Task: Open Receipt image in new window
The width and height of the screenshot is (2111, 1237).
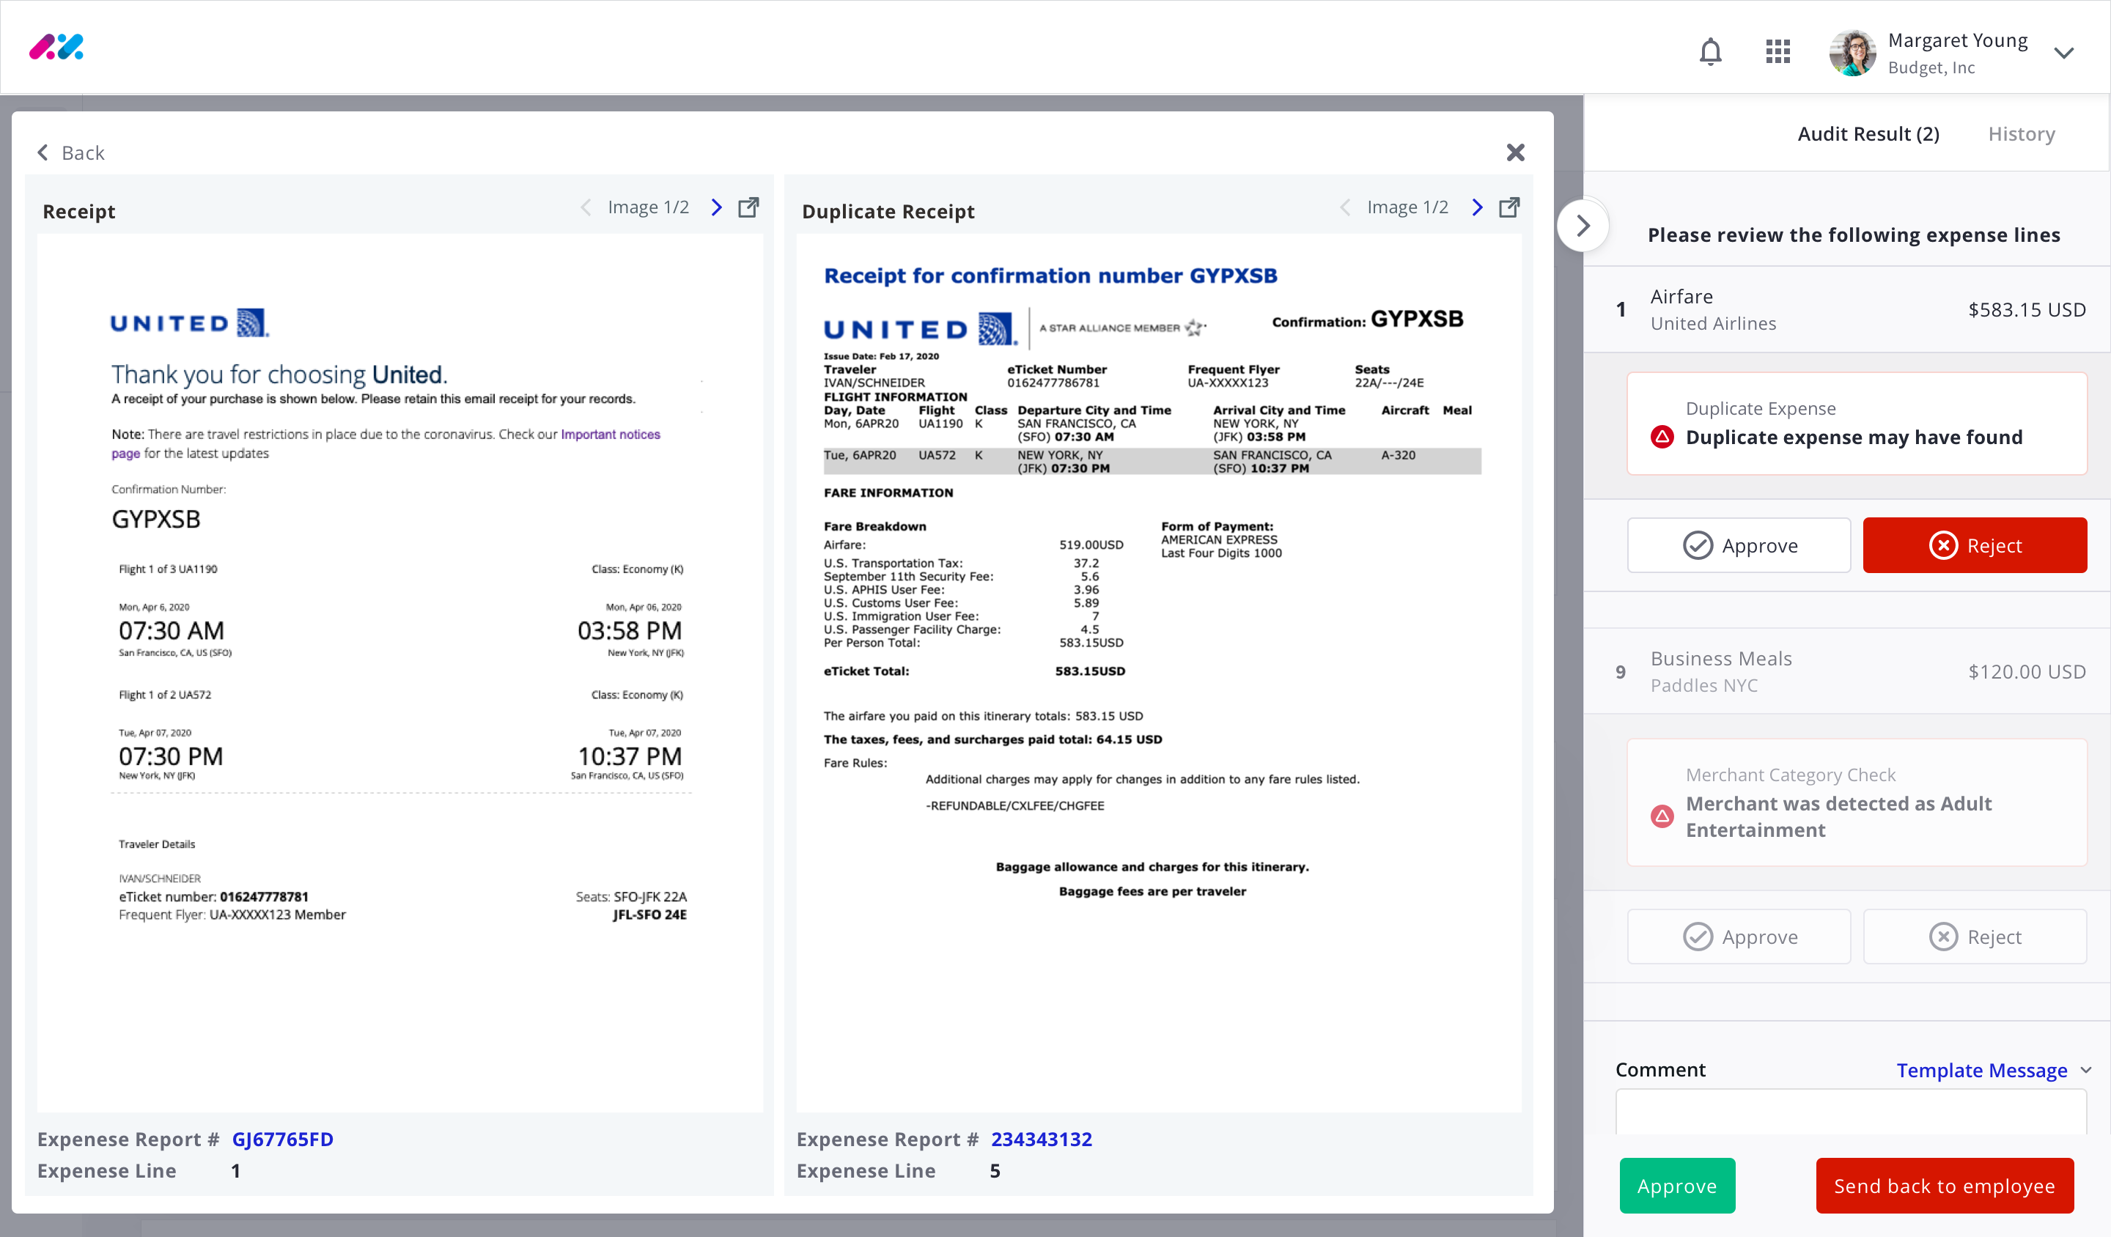Action: coord(749,207)
